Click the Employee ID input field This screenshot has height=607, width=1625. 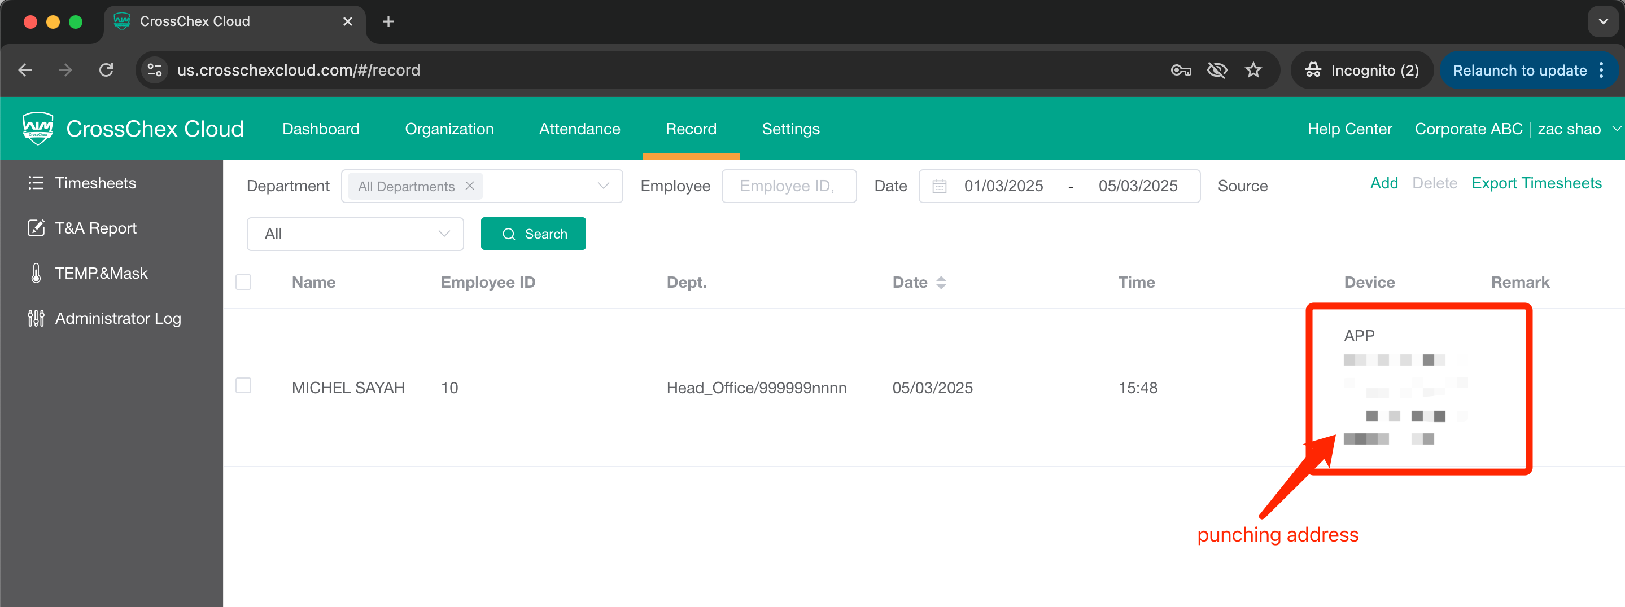coord(788,186)
